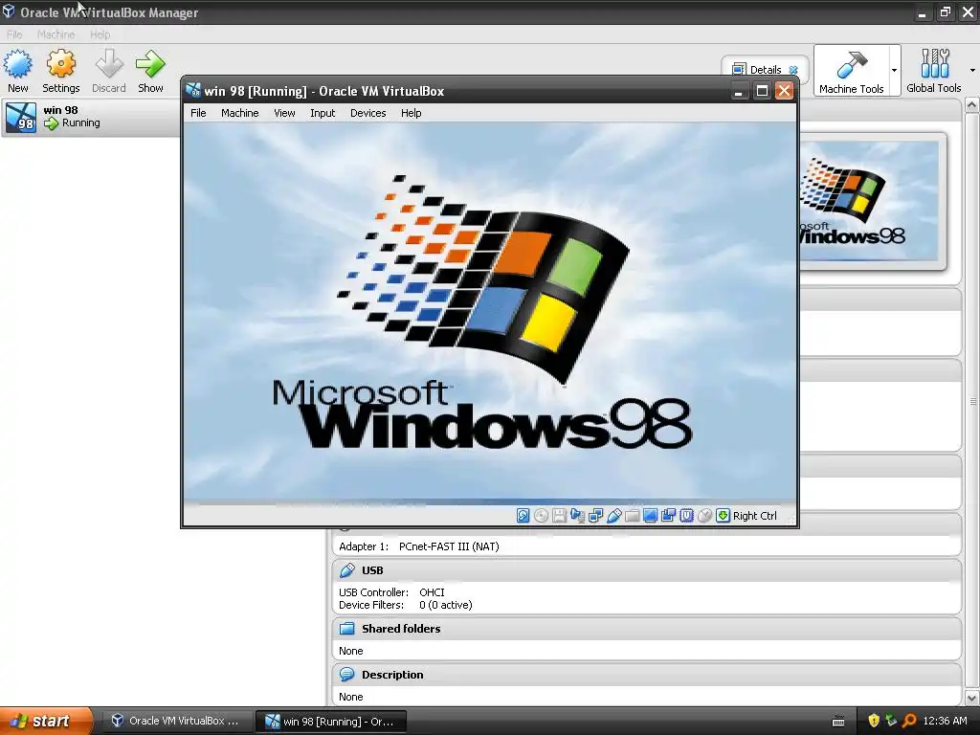The width and height of the screenshot is (980, 735).
Task: Open the View menu of the VM window
Action: pyautogui.click(x=284, y=113)
